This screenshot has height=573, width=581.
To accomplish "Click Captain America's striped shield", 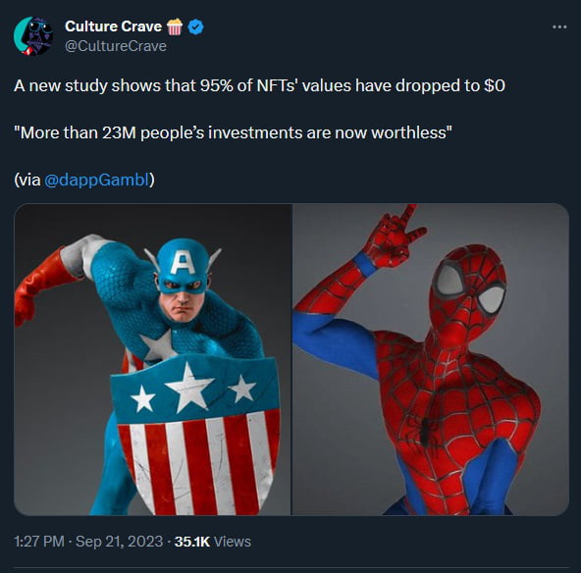I will click(195, 436).
